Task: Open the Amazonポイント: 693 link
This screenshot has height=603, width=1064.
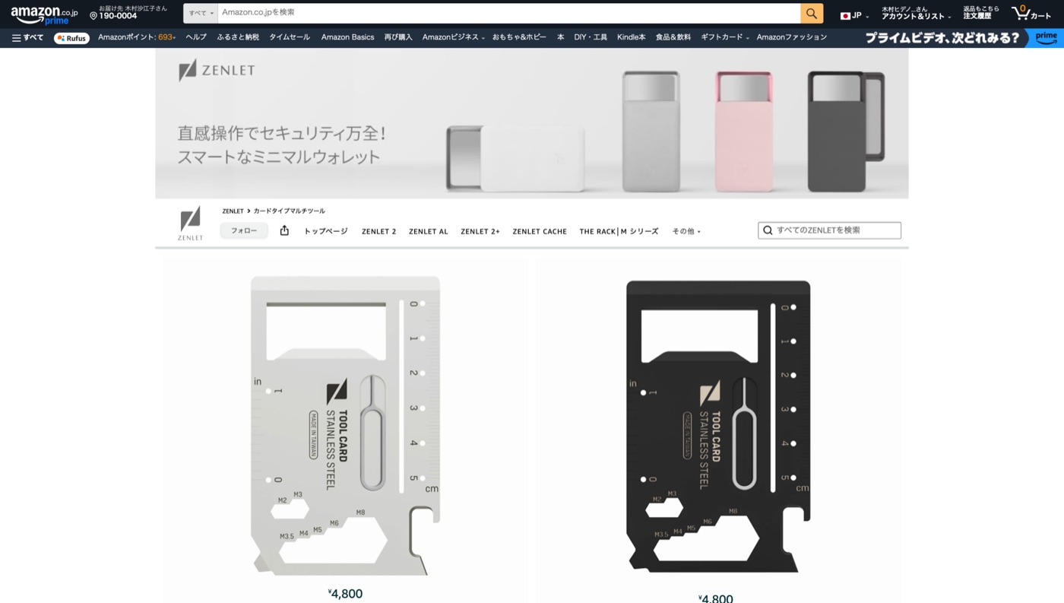Action: click(x=137, y=37)
